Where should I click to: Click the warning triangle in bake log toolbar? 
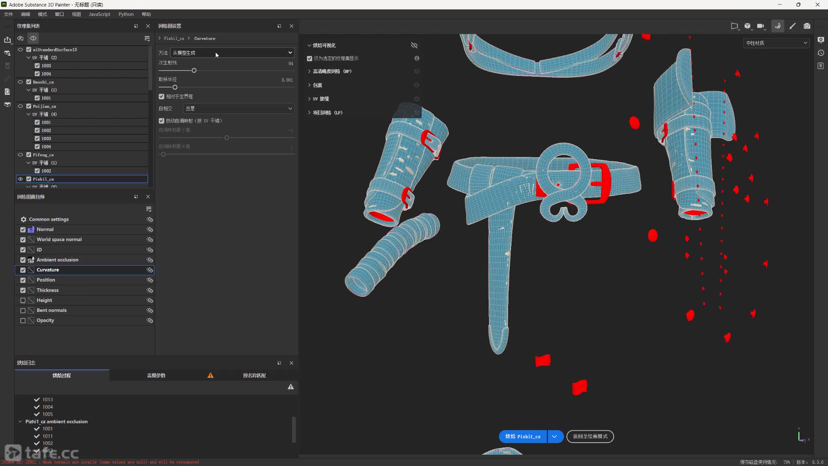(291, 387)
